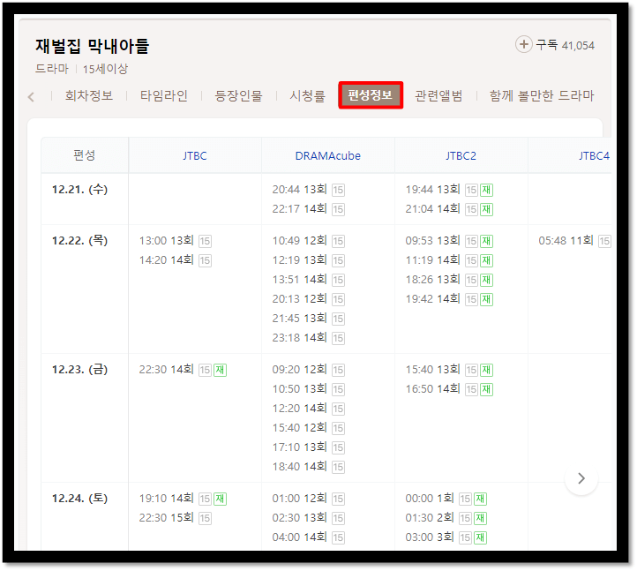Screen dimensions: 637x571
Task: Select the 시청률 tab
Action: [x=308, y=96]
